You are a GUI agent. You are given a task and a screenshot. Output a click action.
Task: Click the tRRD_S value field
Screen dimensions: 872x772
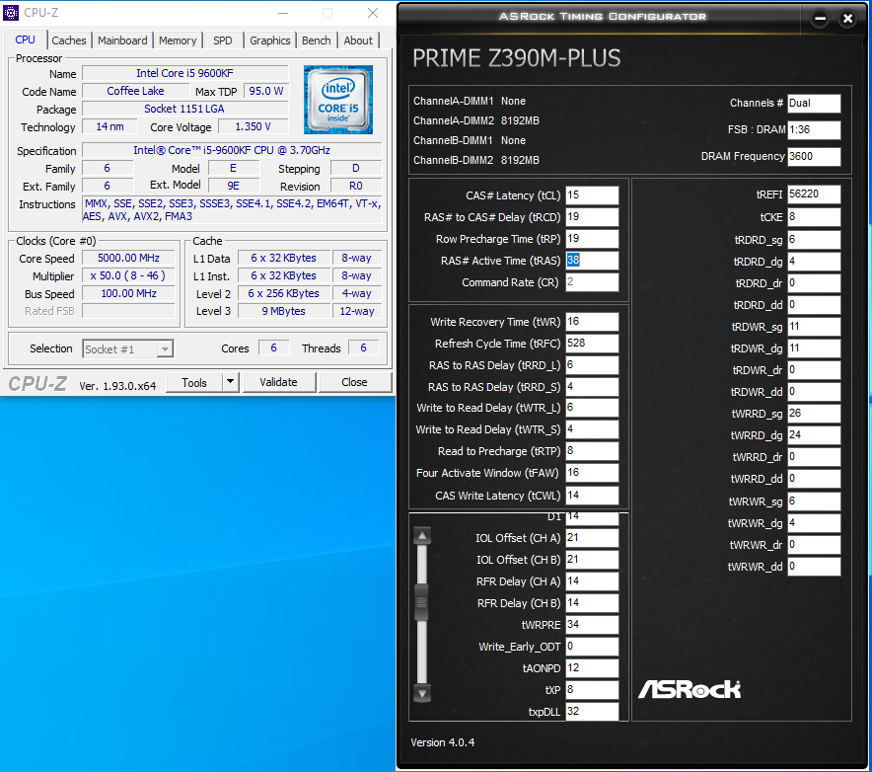592,387
